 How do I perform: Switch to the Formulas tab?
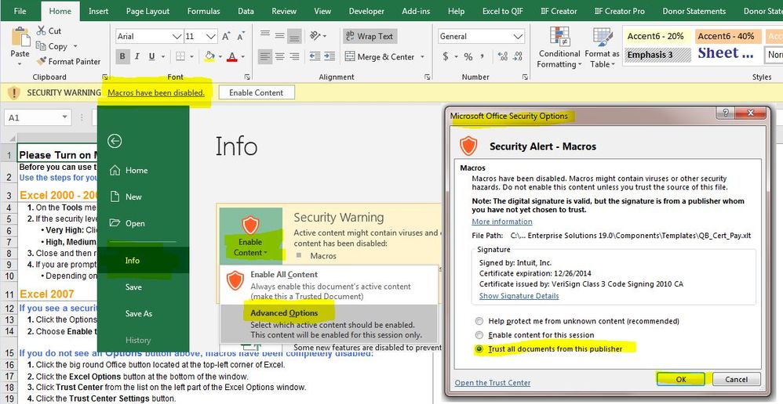pos(203,11)
